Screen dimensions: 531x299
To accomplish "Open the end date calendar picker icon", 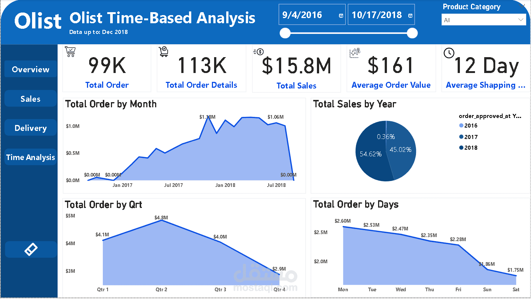I will coord(410,15).
